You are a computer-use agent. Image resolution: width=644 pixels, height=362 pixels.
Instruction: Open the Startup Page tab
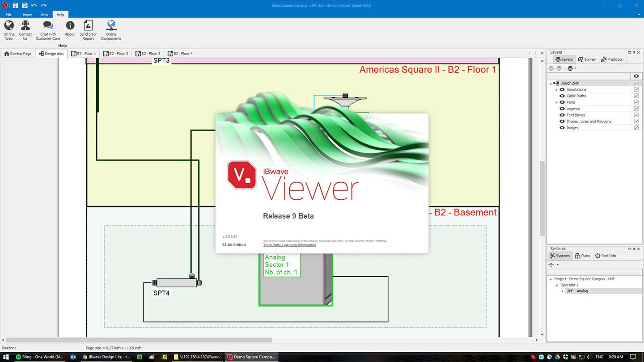(18, 54)
